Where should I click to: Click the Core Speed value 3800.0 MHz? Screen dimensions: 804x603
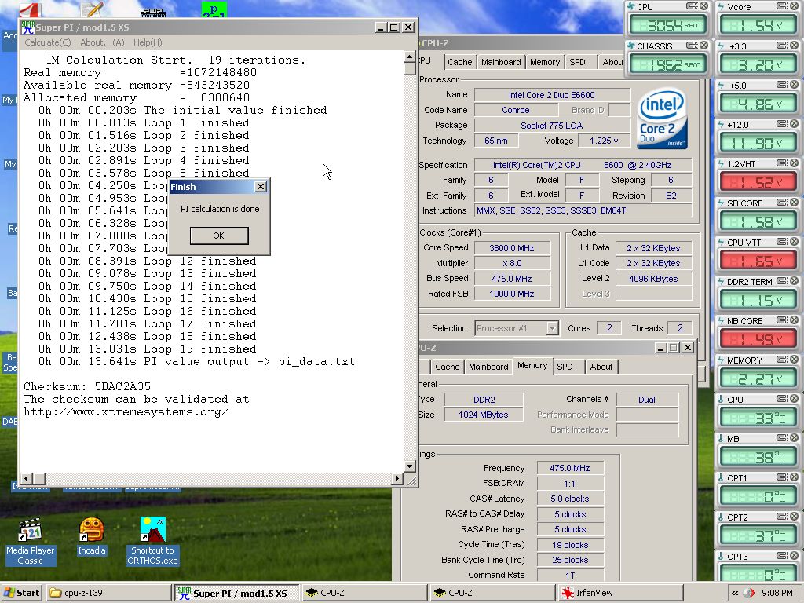coord(512,248)
